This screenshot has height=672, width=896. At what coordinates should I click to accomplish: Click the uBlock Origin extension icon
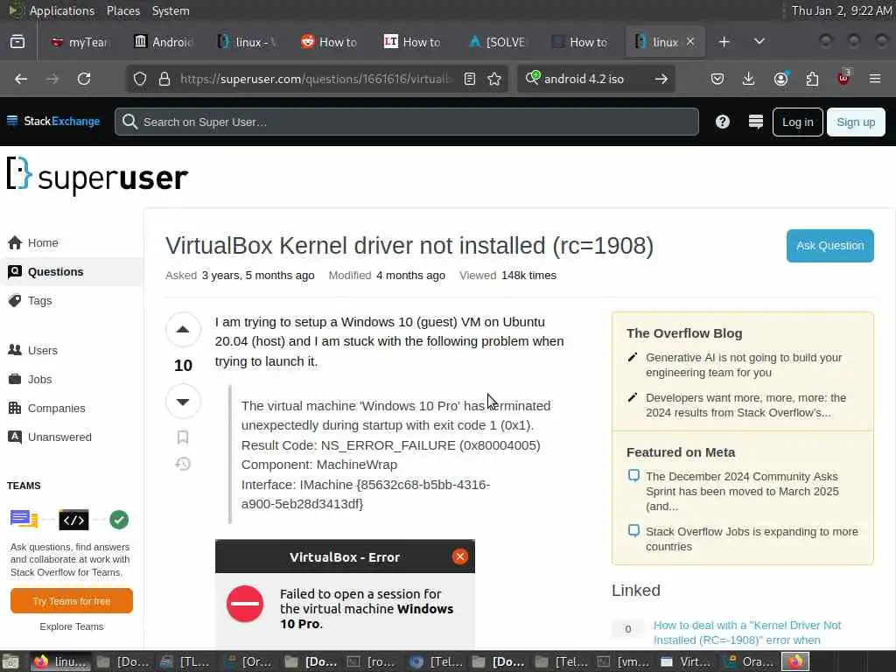[x=843, y=78]
